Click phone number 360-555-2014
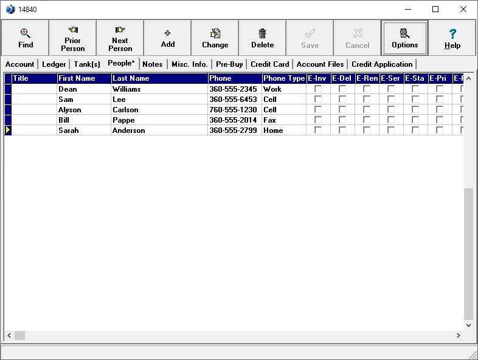Image resolution: width=478 pixels, height=360 pixels. point(235,120)
